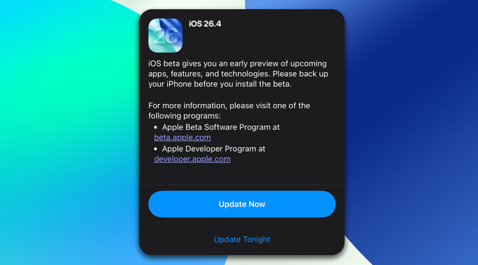Choose Update Tonight option
Screen dimensions: 478x265
pyautogui.click(x=242, y=239)
